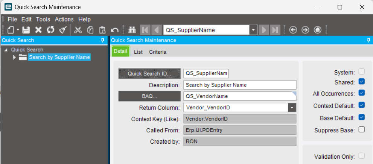
Task: Select Search by Supplier Name tree item
Action: (59, 57)
